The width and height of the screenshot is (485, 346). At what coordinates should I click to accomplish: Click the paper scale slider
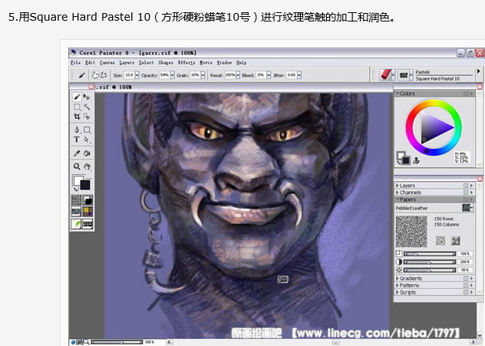[429, 254]
